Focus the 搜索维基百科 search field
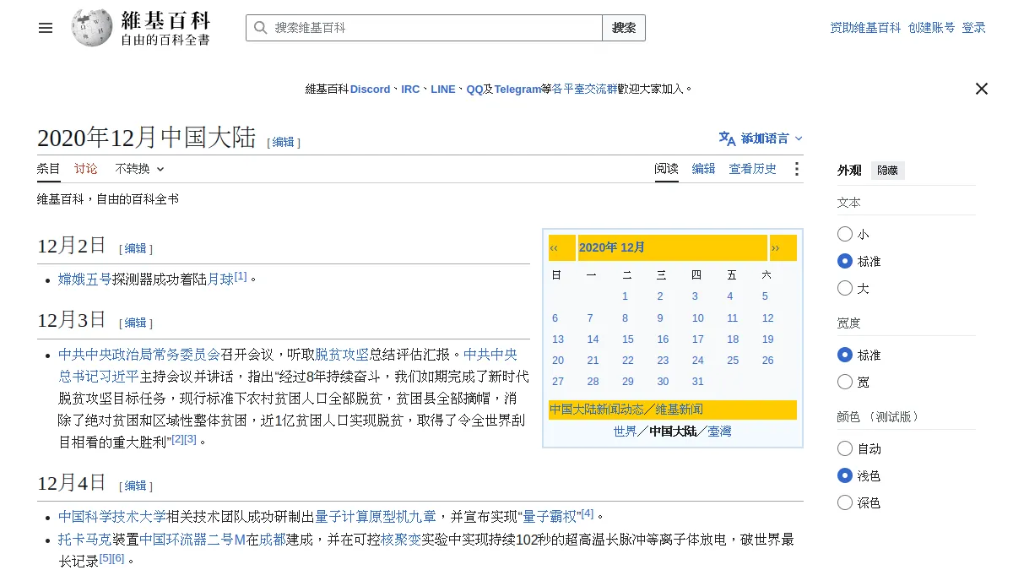The image size is (1013, 570). [x=424, y=28]
